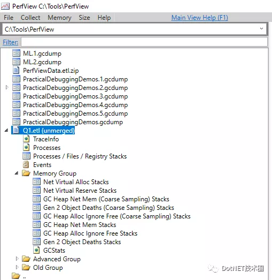The image size is (272, 280).
Task: Collapse the Memory Group folder
Action: [x=17, y=173]
